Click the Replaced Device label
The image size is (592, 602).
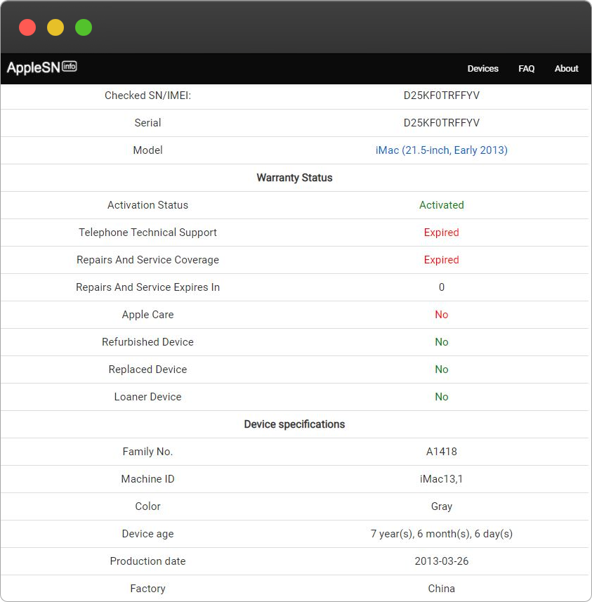(x=147, y=369)
